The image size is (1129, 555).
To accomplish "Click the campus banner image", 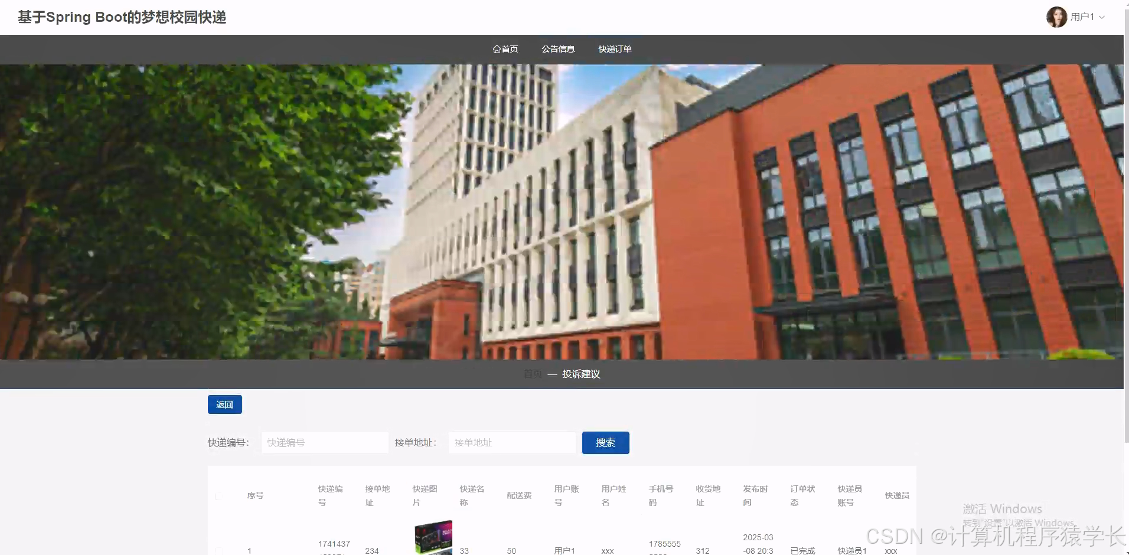I will (562, 211).
